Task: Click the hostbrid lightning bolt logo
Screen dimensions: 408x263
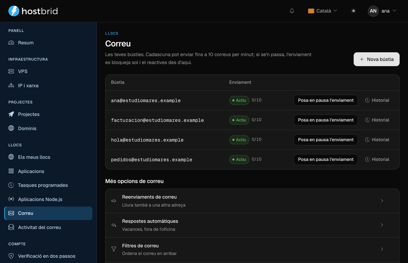Action: coord(14,11)
